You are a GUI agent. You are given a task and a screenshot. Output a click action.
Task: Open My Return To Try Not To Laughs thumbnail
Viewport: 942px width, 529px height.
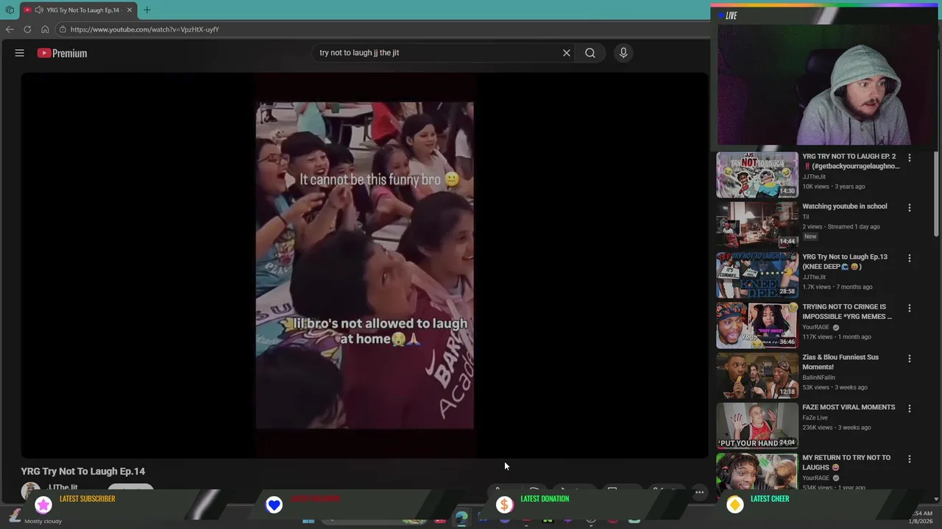tap(757, 472)
